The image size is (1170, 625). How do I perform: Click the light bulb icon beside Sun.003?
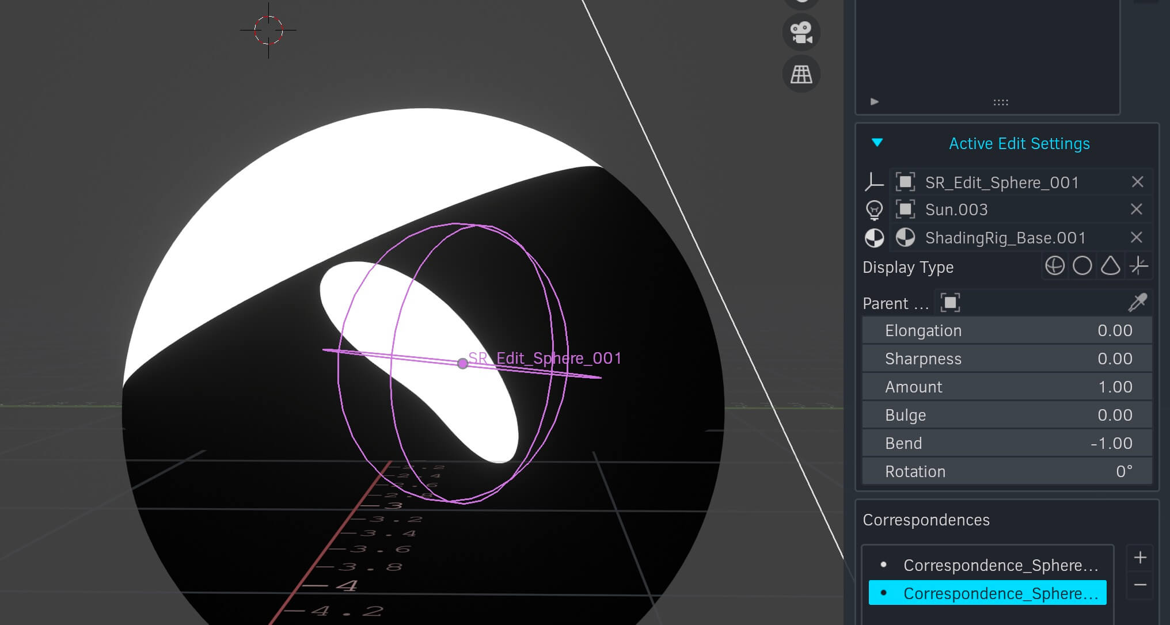tap(874, 210)
